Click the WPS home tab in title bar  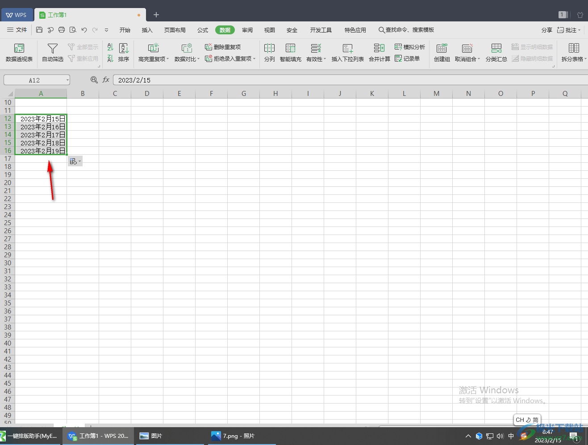point(16,15)
